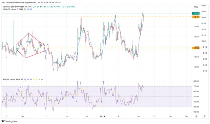
Task: Click the 80.00 RSI axis label
Action: (196, 81)
